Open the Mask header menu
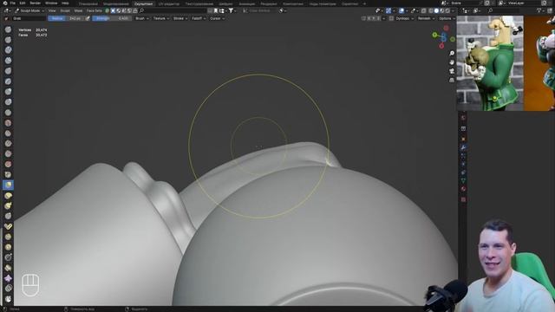This screenshot has height=312, width=555. tap(78, 10)
